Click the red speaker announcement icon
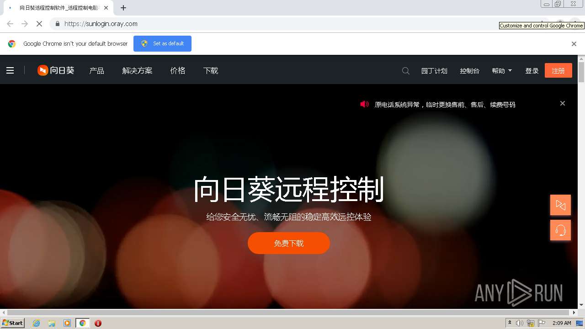Viewport: 585px width, 329px height. (365, 104)
